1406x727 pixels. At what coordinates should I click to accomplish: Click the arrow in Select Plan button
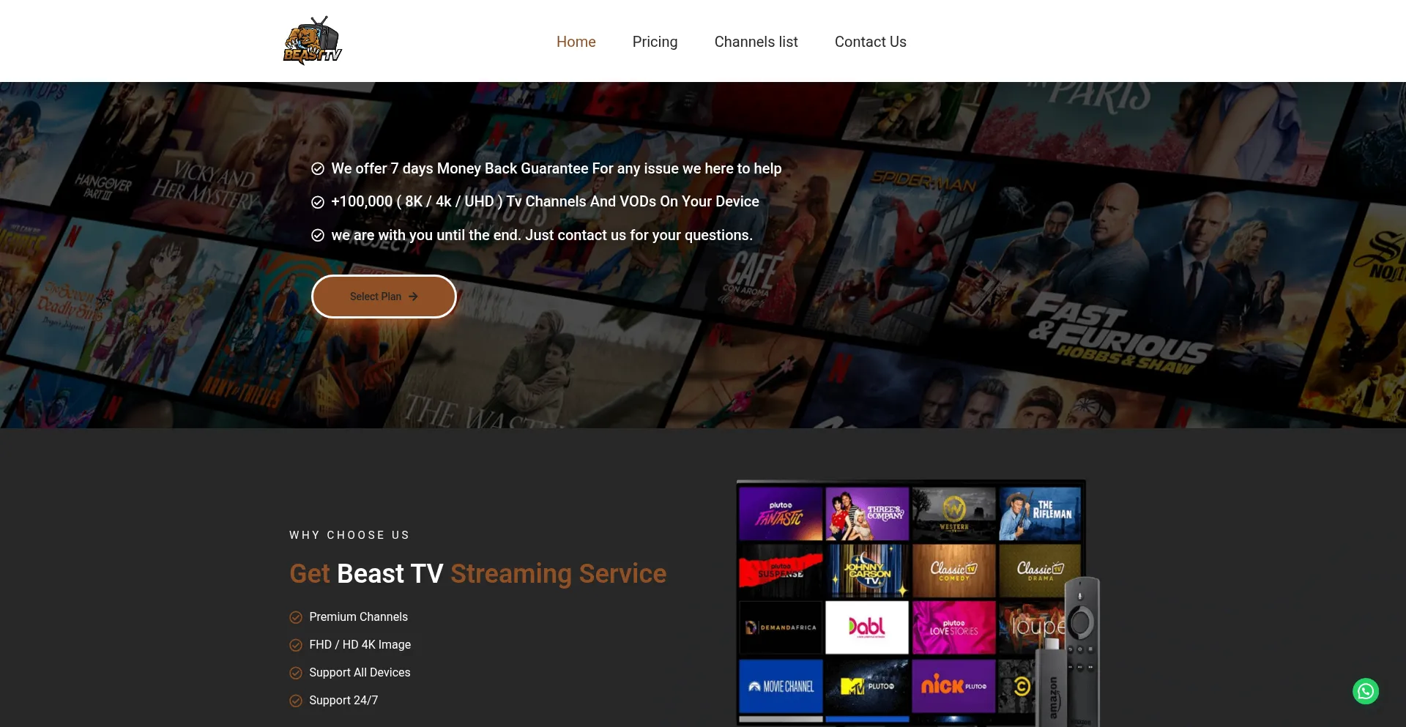click(x=413, y=297)
